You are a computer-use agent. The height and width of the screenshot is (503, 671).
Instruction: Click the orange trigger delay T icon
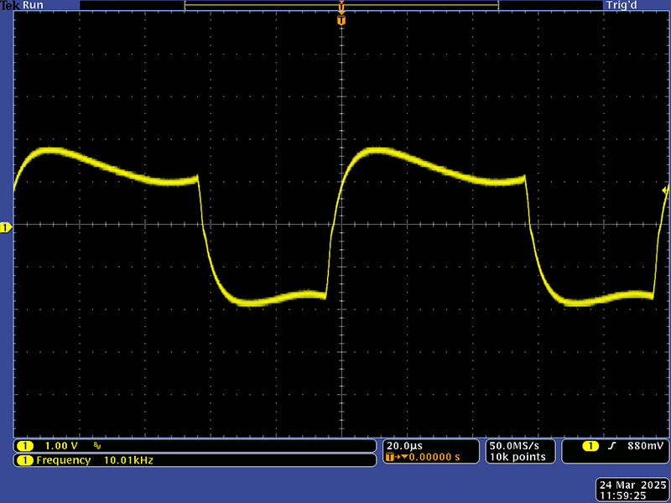[391, 458]
